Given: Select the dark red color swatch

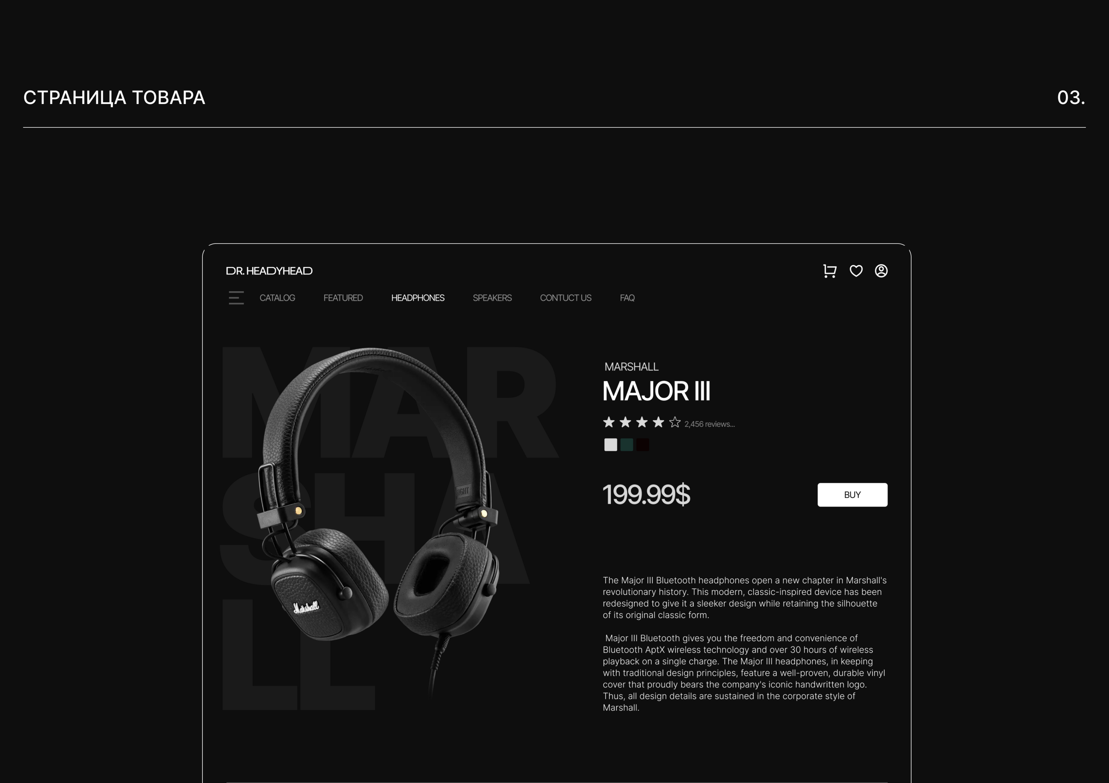Looking at the screenshot, I should coord(643,445).
